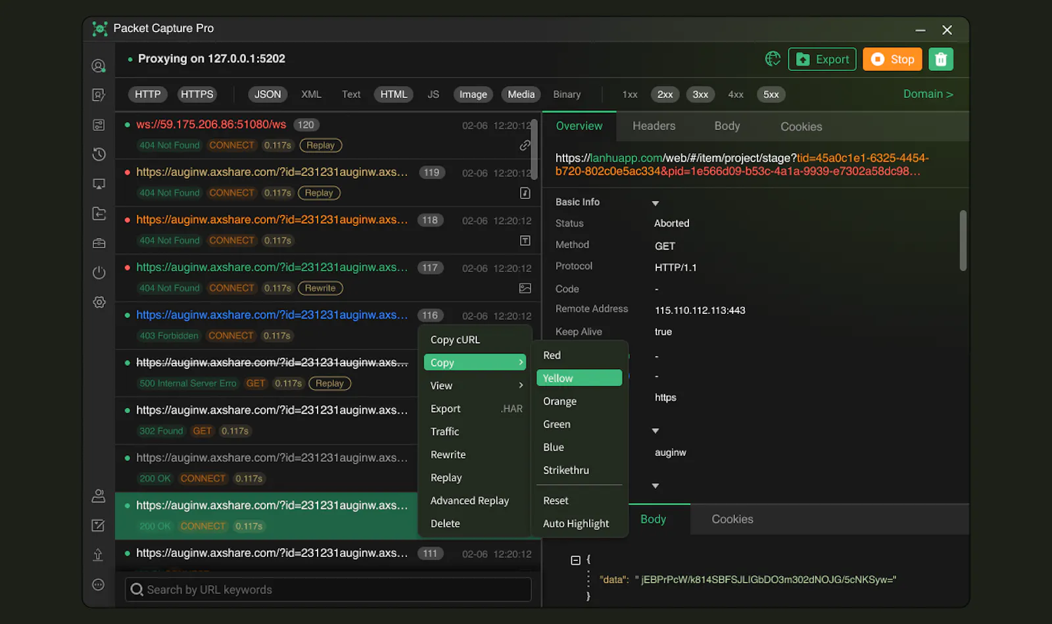
Task: Select the Overview tab
Action: (x=579, y=126)
